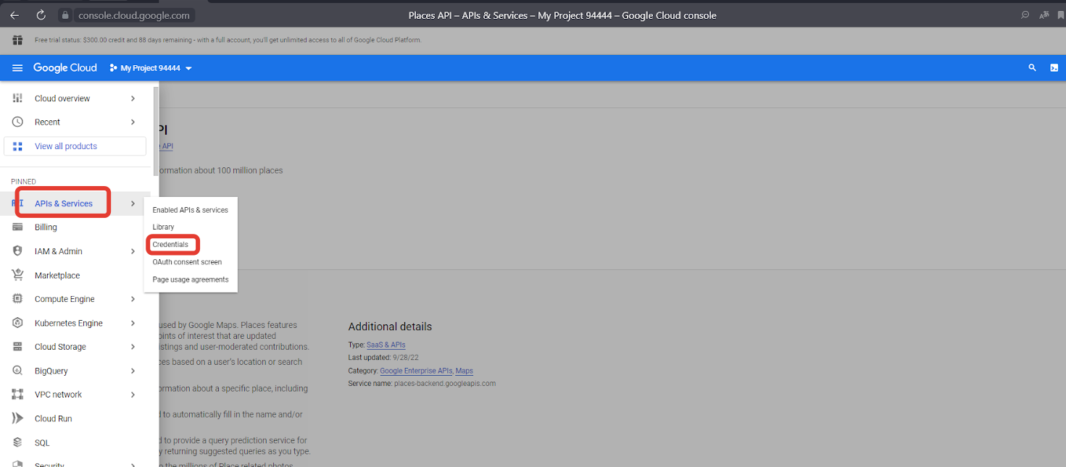Click the BigQuery icon
Image resolution: width=1066 pixels, height=467 pixels.
point(17,371)
